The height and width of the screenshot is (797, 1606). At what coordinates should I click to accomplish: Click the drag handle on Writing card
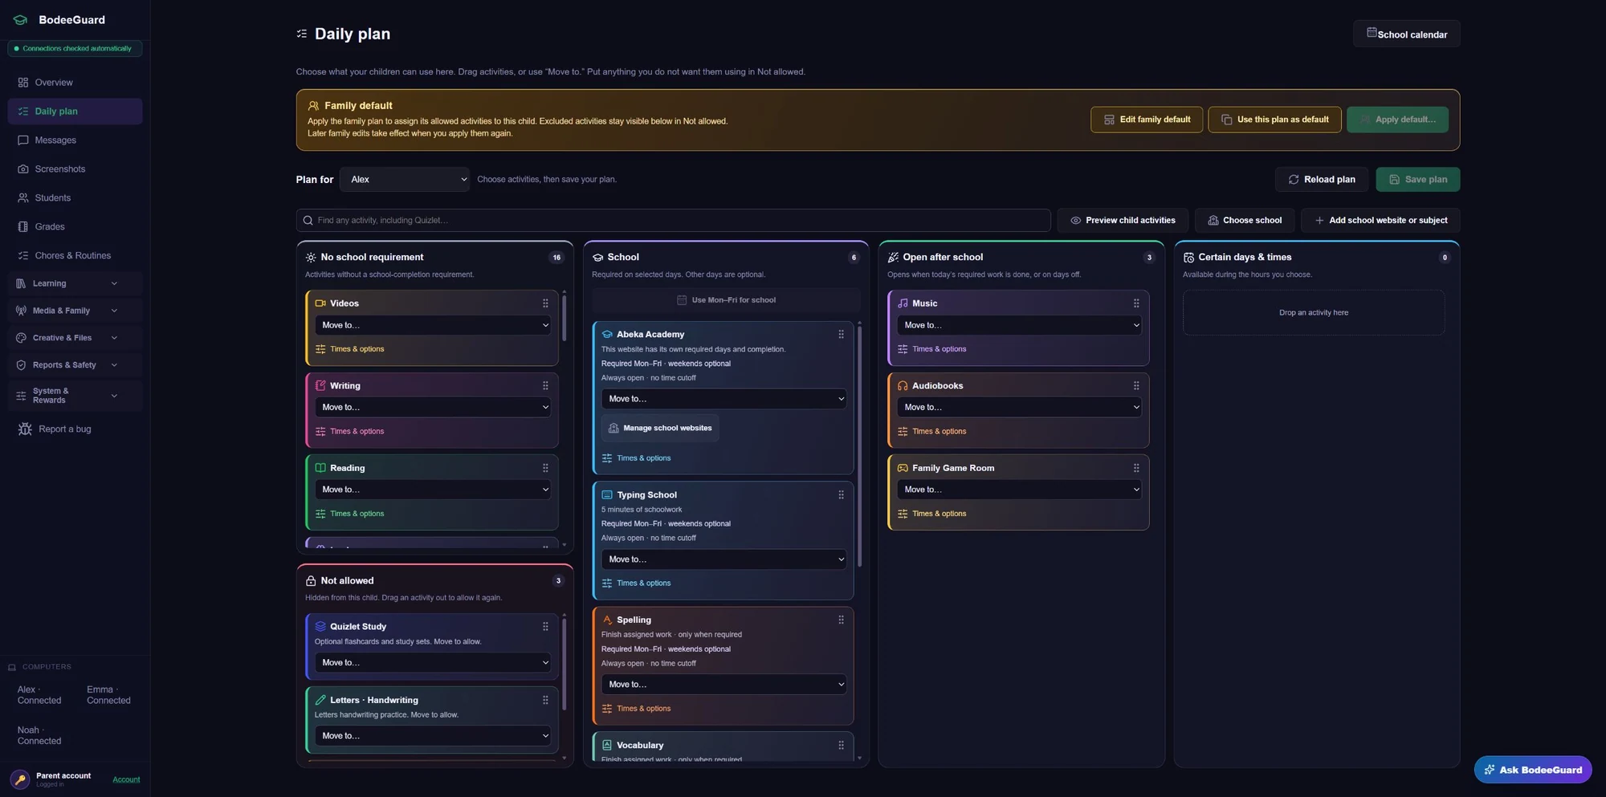[545, 386]
